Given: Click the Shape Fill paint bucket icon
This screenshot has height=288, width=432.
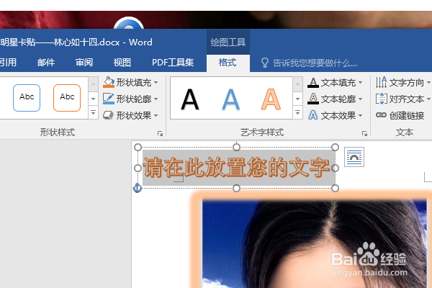Looking at the screenshot, I should tap(109, 82).
